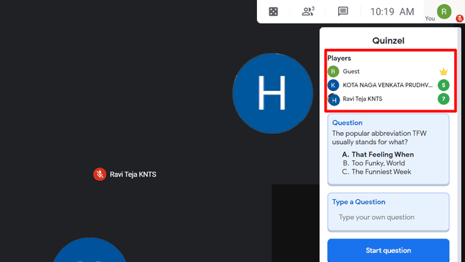Click the TFW question text
This screenshot has width=465, height=262.
click(380, 138)
